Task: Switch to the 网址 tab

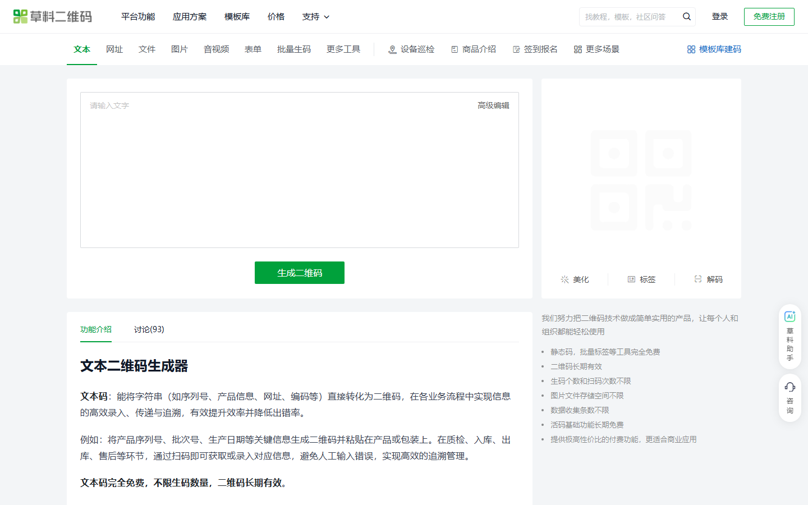Action: click(x=114, y=49)
